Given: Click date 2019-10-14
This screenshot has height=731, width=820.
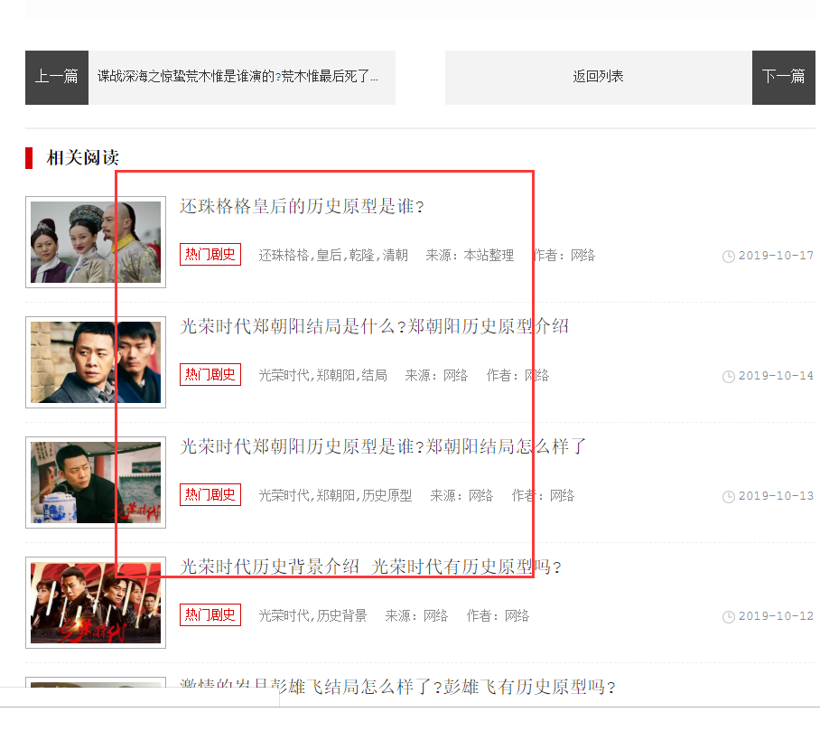Looking at the screenshot, I should click(x=776, y=376).
